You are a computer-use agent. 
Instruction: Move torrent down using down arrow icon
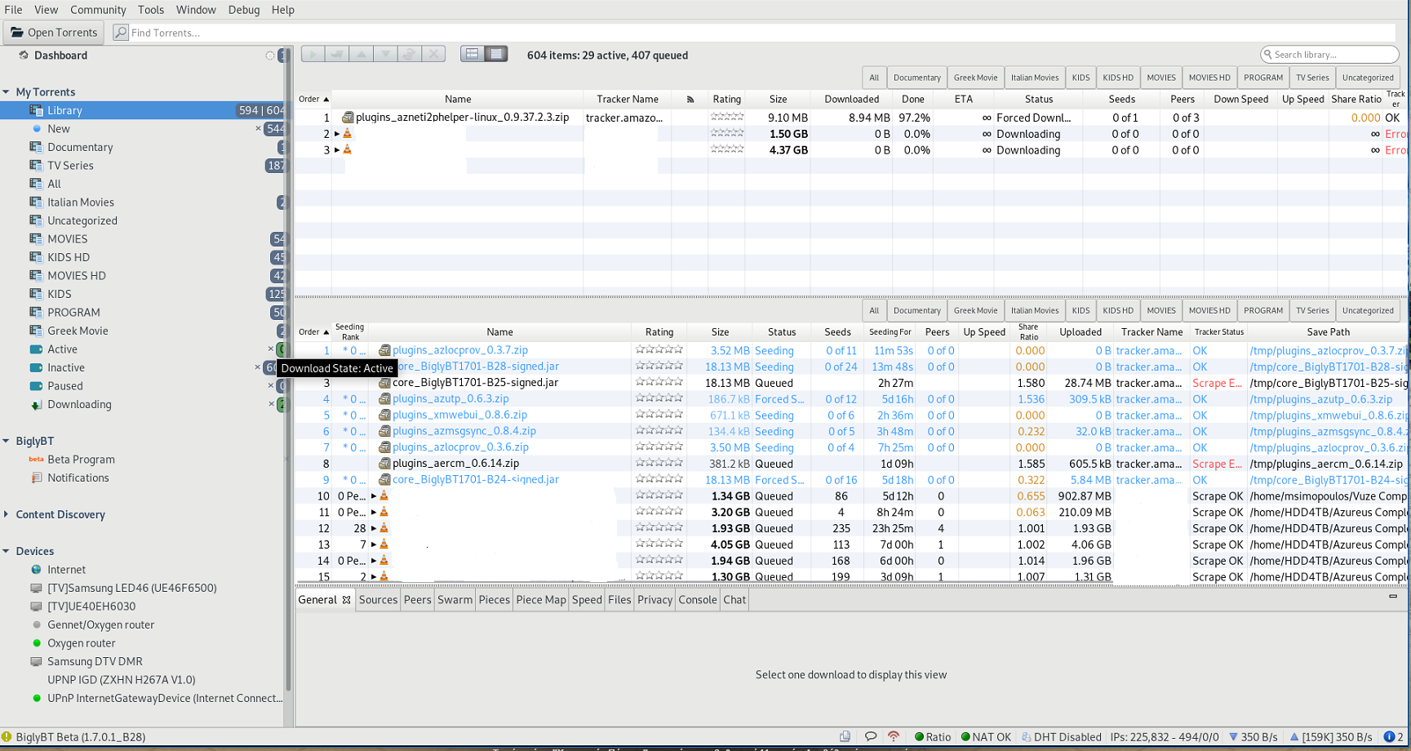click(384, 53)
